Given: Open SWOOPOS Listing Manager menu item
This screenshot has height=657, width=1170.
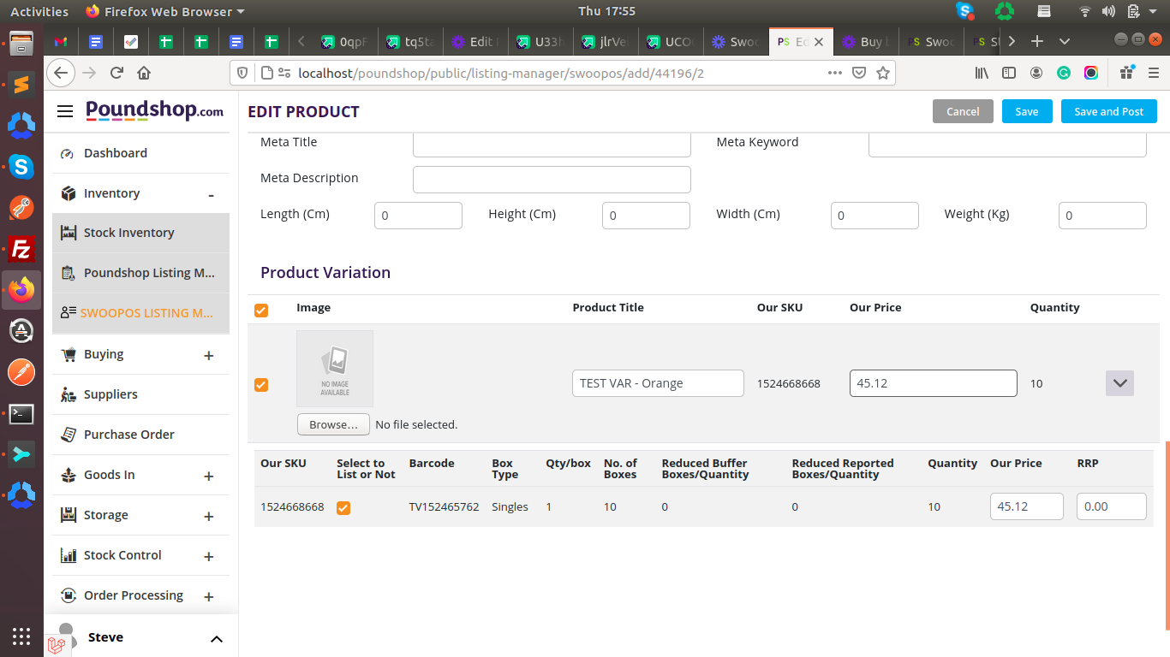Looking at the screenshot, I should 146,313.
